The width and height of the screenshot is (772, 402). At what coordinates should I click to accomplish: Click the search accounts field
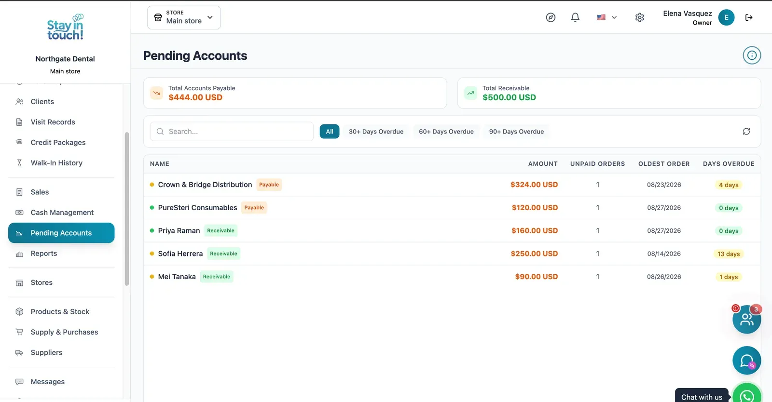(232, 132)
